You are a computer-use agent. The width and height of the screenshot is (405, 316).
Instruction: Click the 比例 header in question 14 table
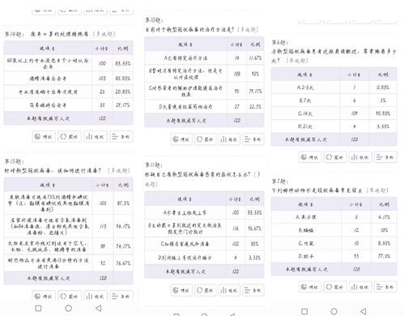[123, 49]
